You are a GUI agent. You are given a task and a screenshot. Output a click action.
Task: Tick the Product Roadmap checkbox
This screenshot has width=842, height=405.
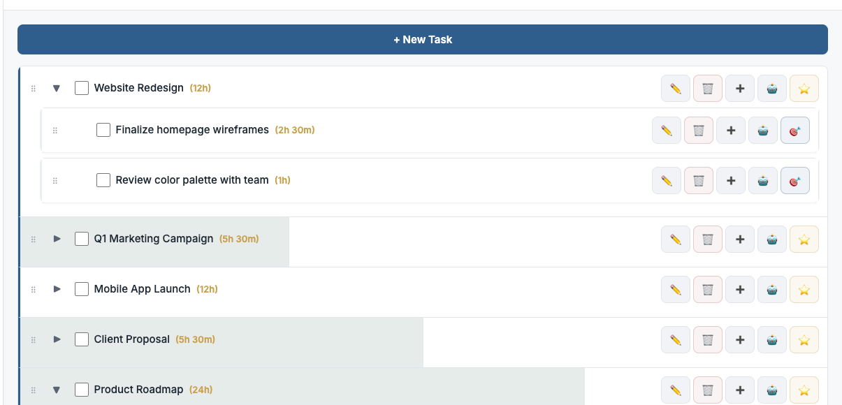coord(81,389)
